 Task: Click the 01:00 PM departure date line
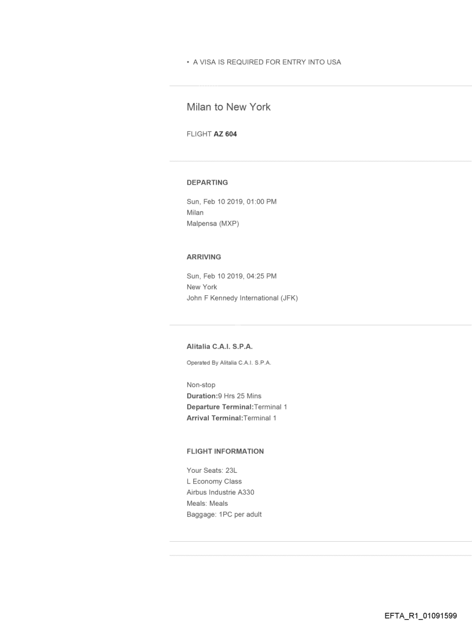pos(231,201)
